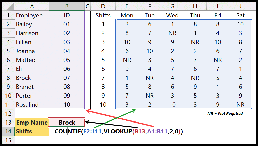The image size is (258, 146).
Task: Select column I header
Action: [218, 6]
